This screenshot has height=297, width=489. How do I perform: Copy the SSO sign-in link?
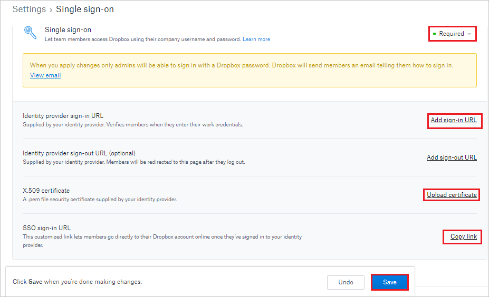tap(464, 236)
